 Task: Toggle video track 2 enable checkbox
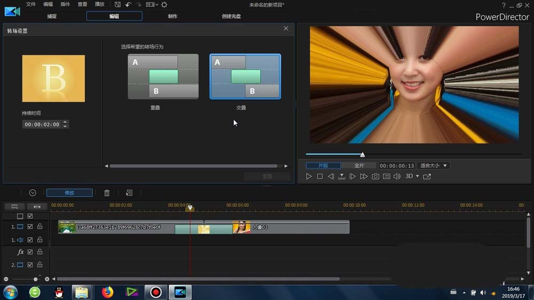point(30,265)
